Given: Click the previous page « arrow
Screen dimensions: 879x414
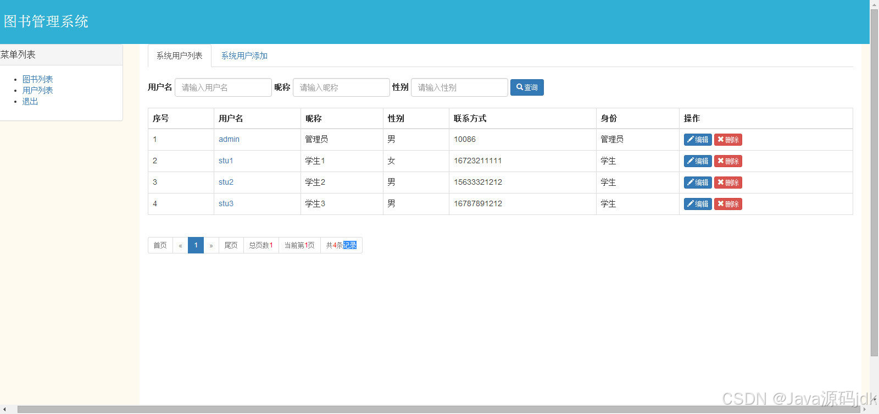Looking at the screenshot, I should 180,245.
